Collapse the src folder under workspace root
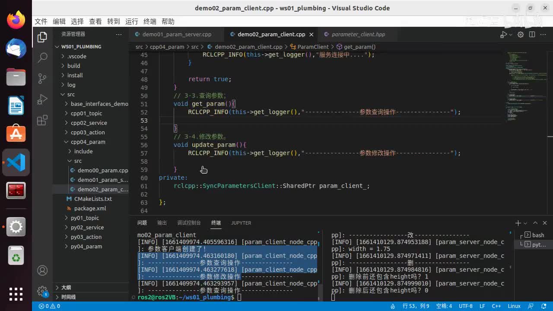This screenshot has width=553, height=311. pos(71,94)
